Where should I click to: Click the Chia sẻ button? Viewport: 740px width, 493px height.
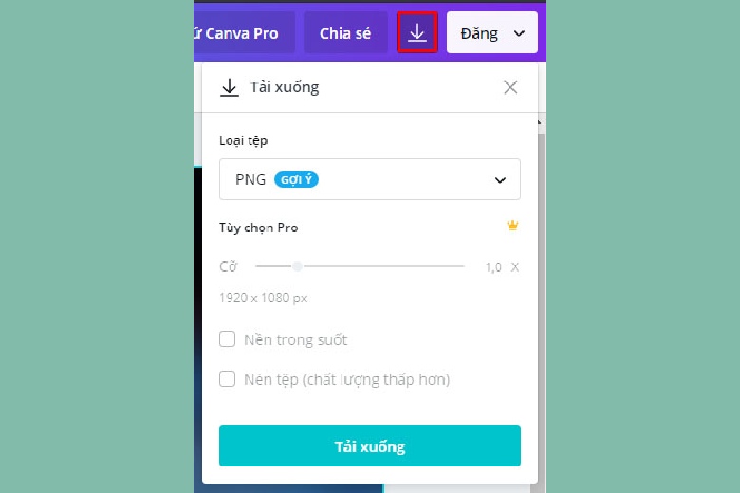click(345, 32)
